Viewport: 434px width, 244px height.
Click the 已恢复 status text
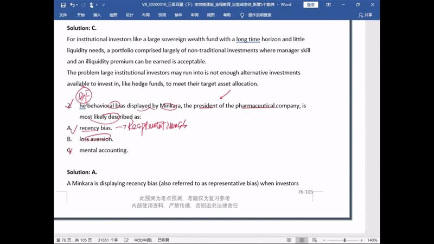point(163,240)
